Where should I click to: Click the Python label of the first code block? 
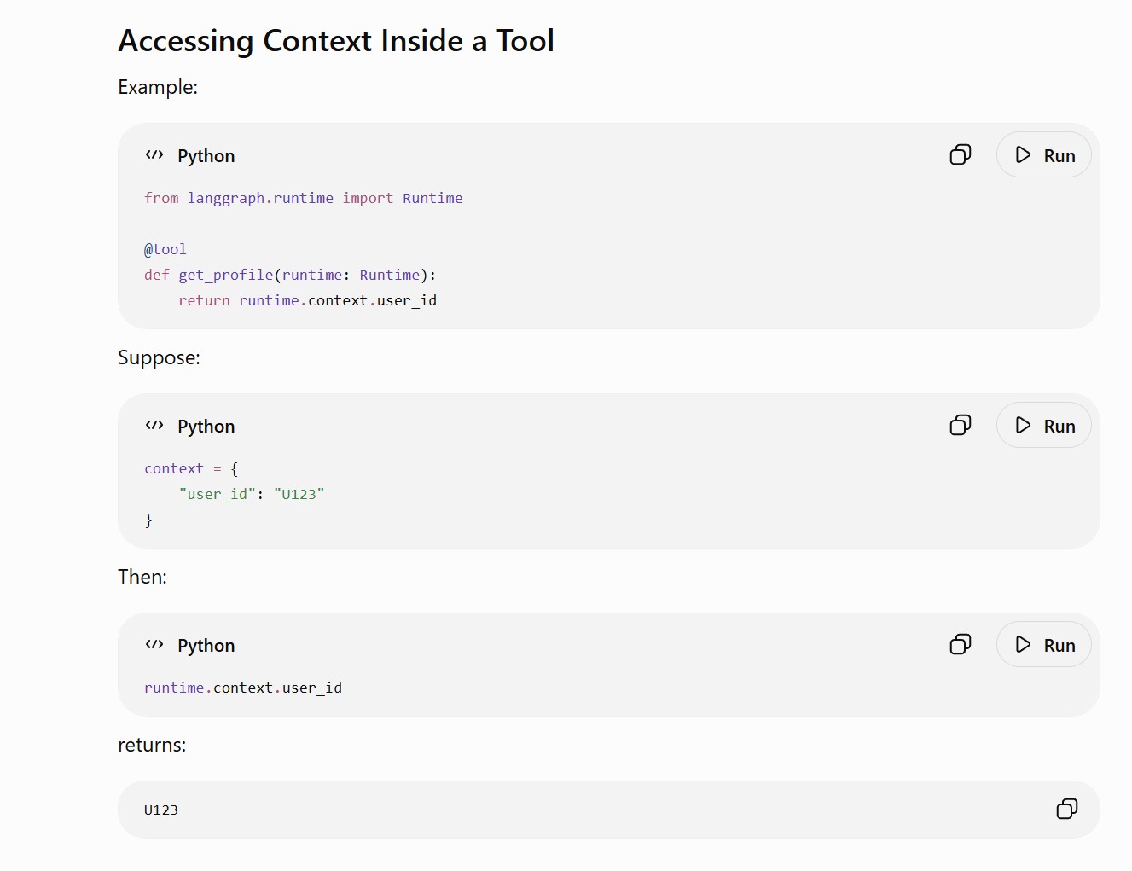pyautogui.click(x=206, y=156)
